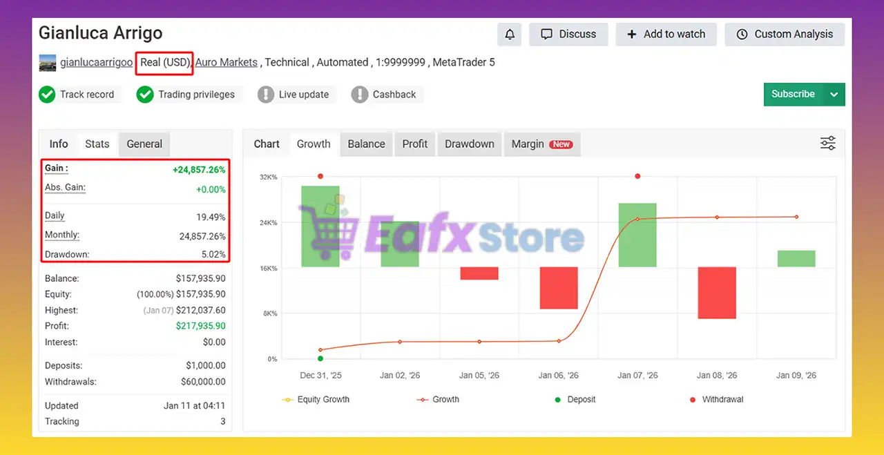Click the Live update status icon
The height and width of the screenshot is (455, 884).
[266, 95]
